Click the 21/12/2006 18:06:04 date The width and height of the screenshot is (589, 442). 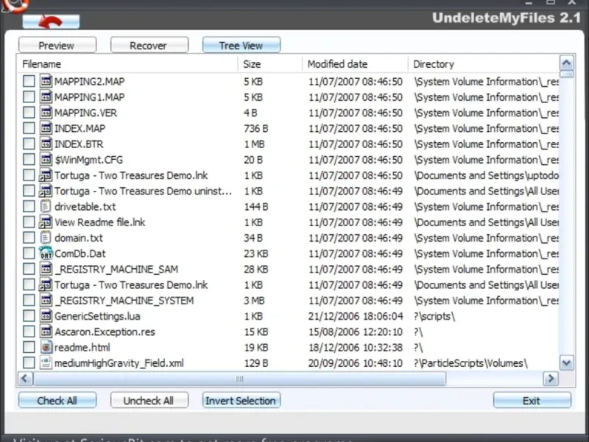point(356,317)
